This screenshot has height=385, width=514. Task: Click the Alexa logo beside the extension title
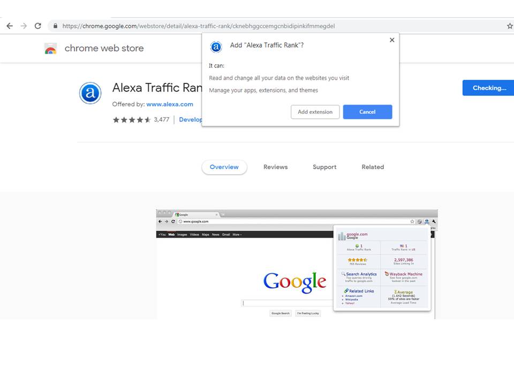point(90,93)
